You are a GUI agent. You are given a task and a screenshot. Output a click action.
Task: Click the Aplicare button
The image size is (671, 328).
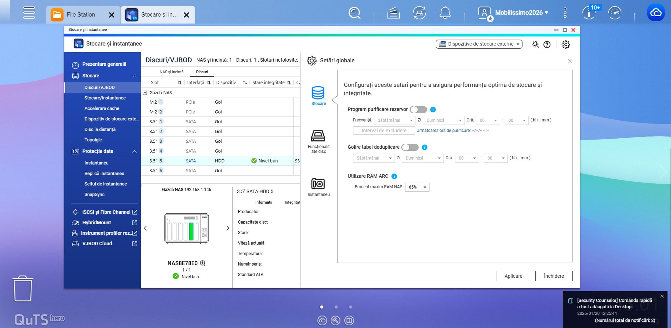coord(513,276)
